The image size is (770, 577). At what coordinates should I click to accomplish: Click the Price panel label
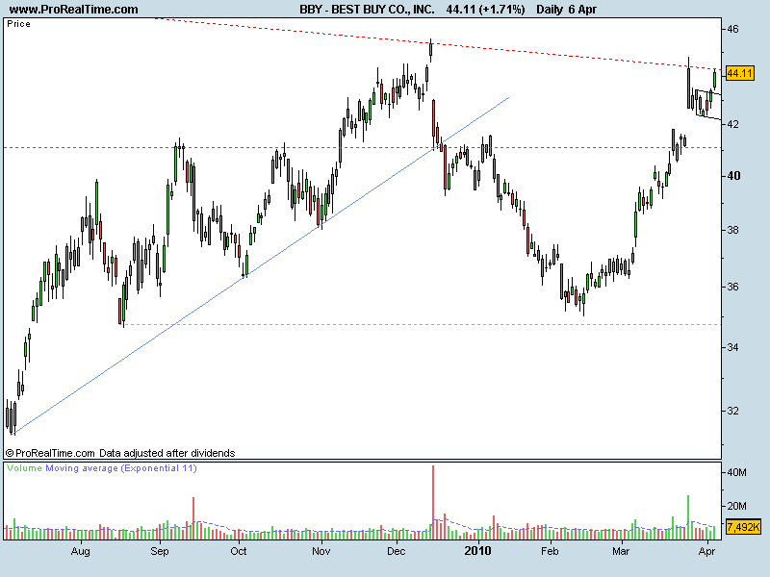tap(18, 24)
